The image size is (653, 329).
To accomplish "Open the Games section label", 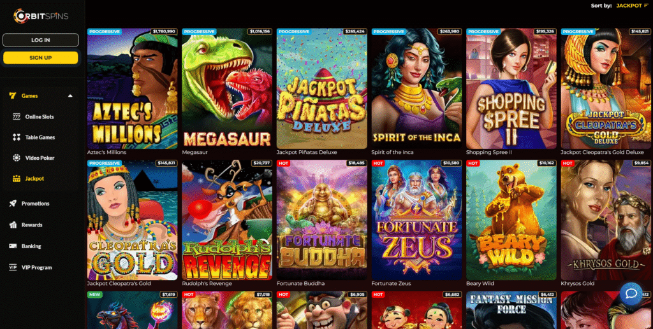I will (x=29, y=96).
